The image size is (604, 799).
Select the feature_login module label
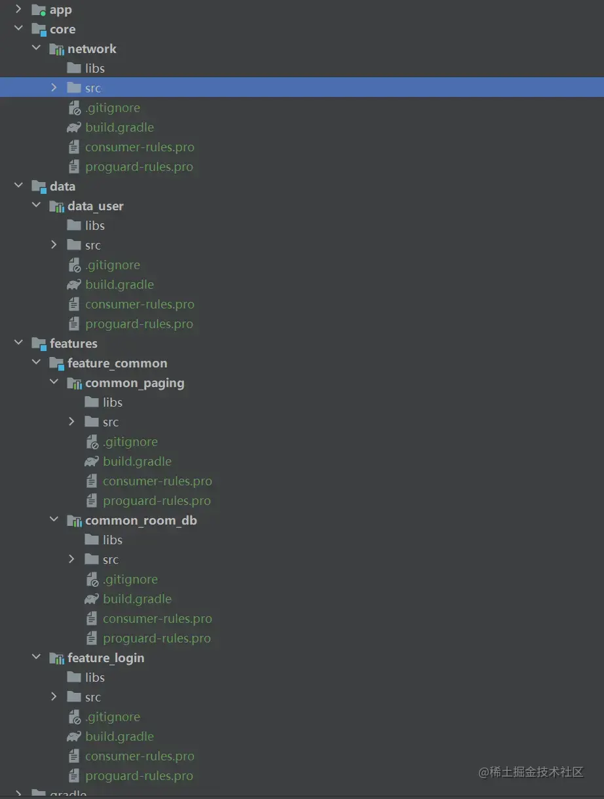[106, 658]
